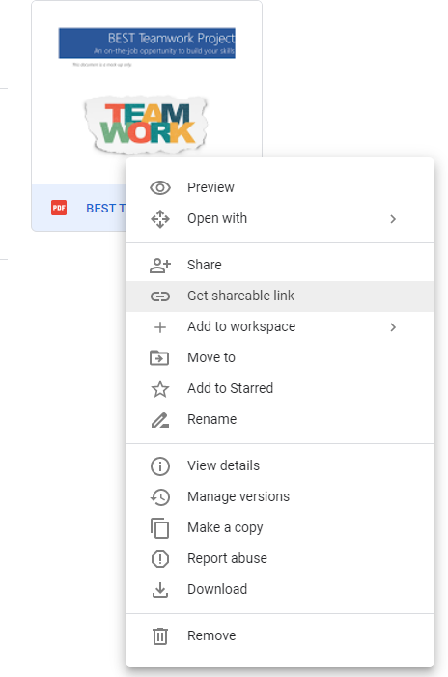The image size is (448, 677).
Task: Click the red PDF file type icon
Action: point(59,208)
